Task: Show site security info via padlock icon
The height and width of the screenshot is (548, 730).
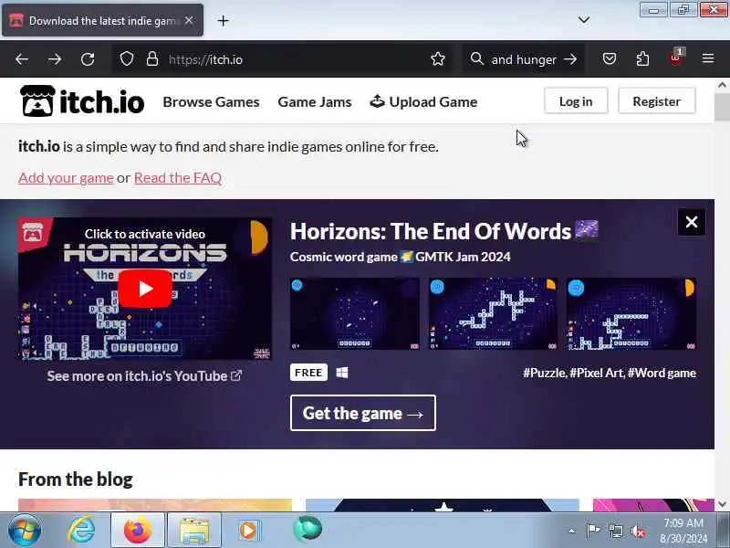Action: coord(152,59)
